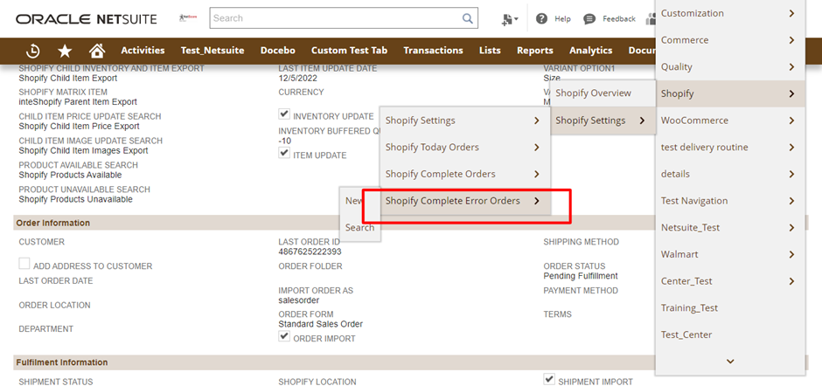The image size is (822, 386).
Task: Click the search magnifier icon
Action: [x=467, y=18]
